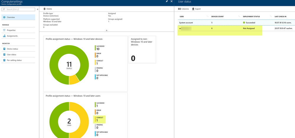Viewport: 295px width, 138px height.
Task: Open the Columns chooser
Action: [183, 9]
